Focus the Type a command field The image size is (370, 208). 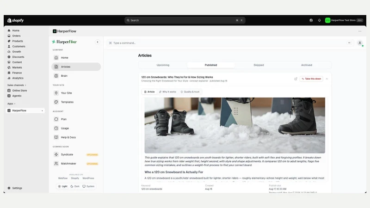(x=230, y=43)
